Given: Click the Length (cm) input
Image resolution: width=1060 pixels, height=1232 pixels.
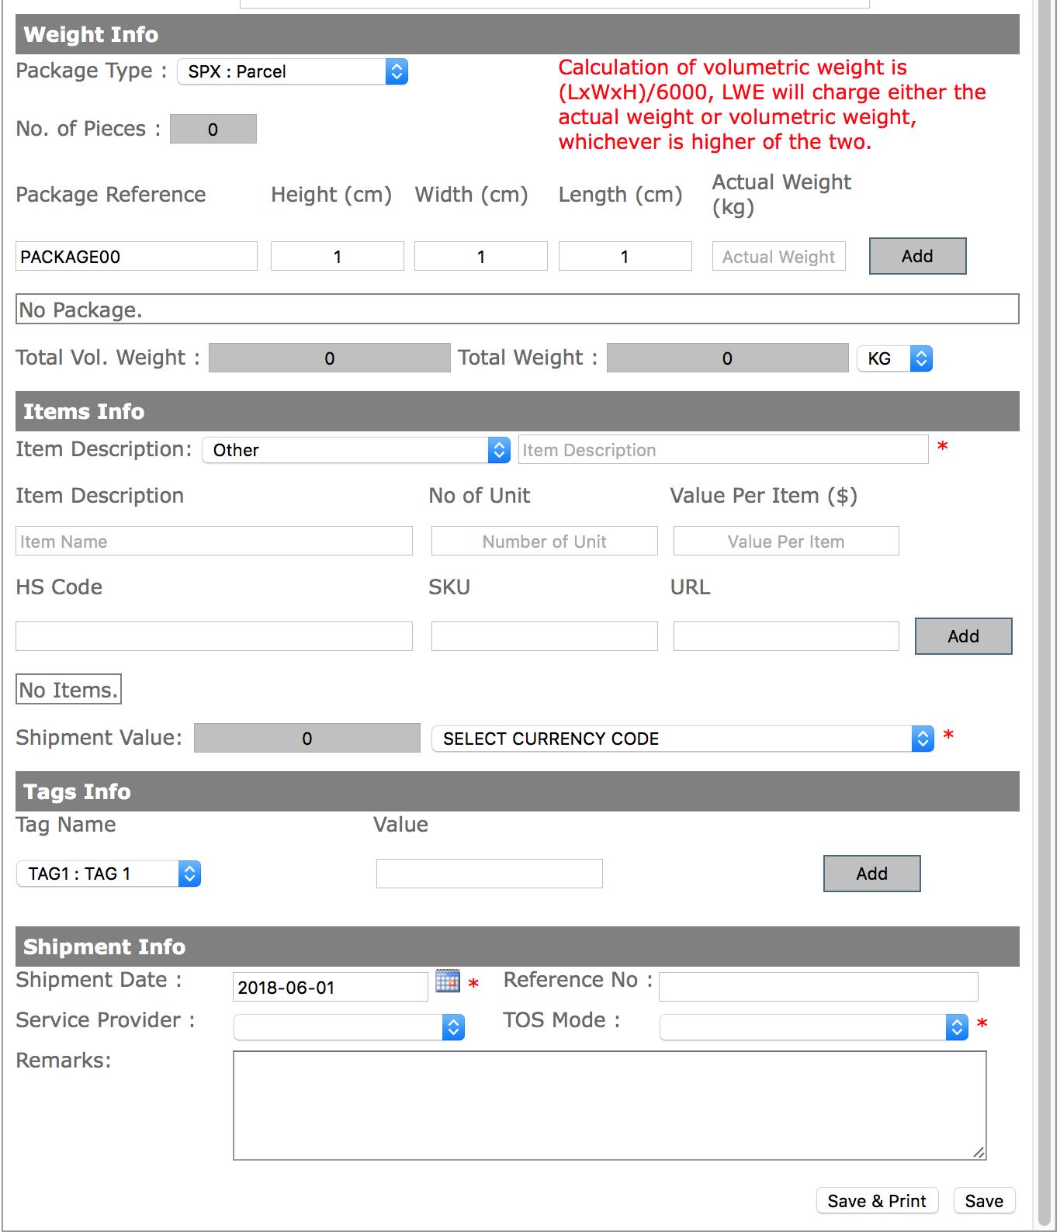Looking at the screenshot, I should coord(625,256).
